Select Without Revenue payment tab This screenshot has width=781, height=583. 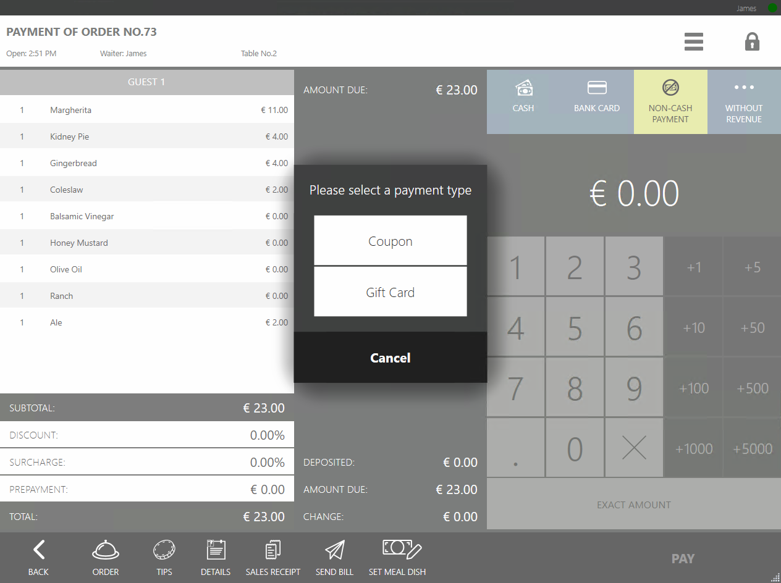(744, 101)
